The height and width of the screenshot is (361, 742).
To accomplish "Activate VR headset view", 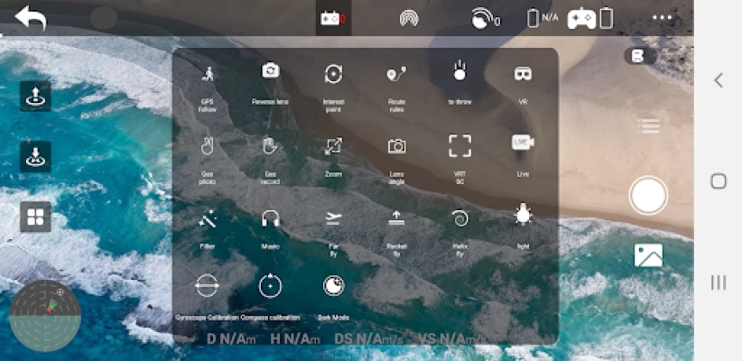I will point(523,74).
